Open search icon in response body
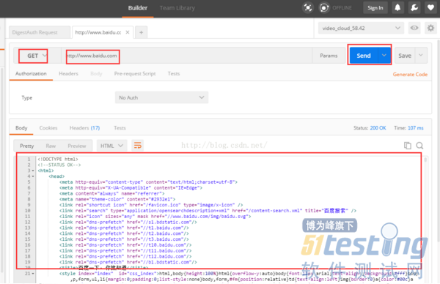Image resolution: width=440 pixels, height=284 pixels. pos(419,146)
